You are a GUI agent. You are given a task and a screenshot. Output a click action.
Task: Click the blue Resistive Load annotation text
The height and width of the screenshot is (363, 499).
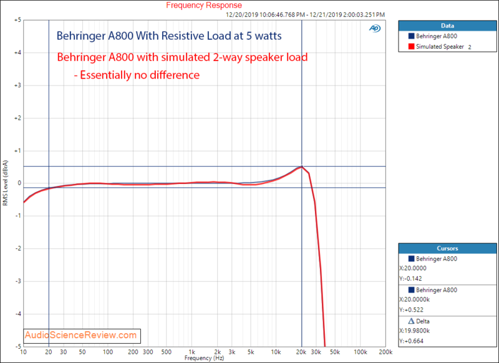pos(169,36)
